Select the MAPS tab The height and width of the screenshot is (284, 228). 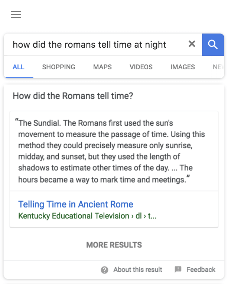(102, 67)
